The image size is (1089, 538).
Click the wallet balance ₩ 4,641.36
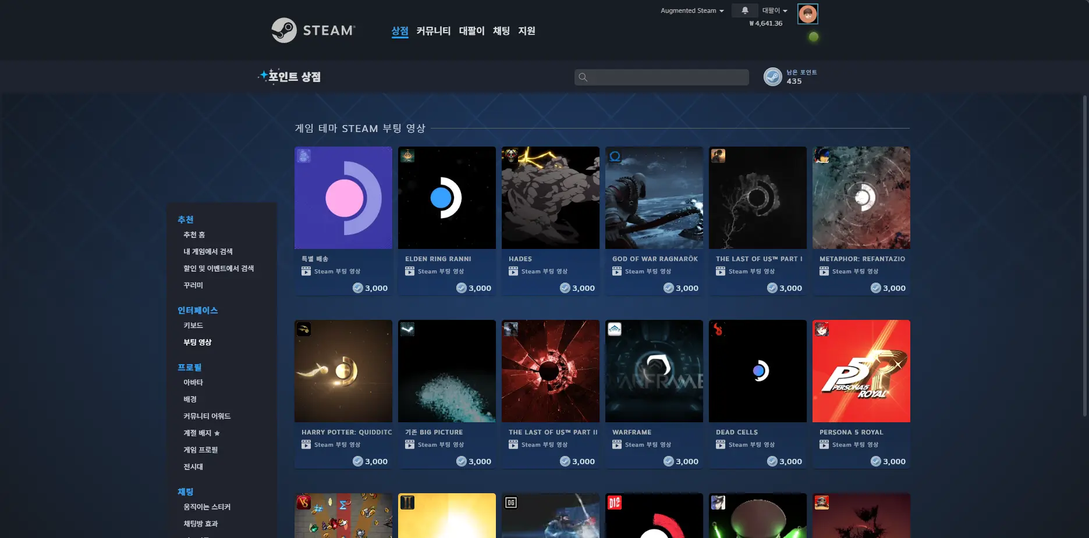pyautogui.click(x=766, y=23)
